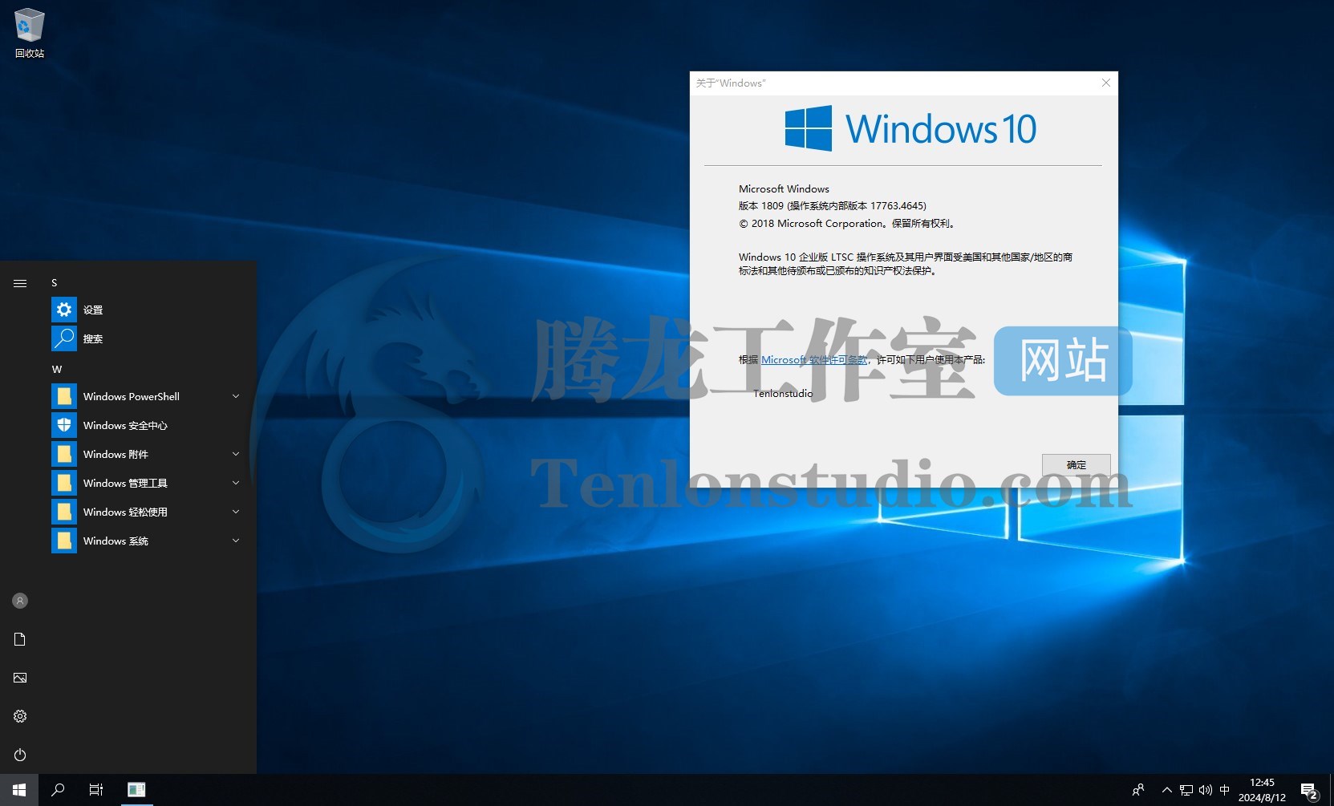Click the 确定 button in About dialog

coord(1077,465)
